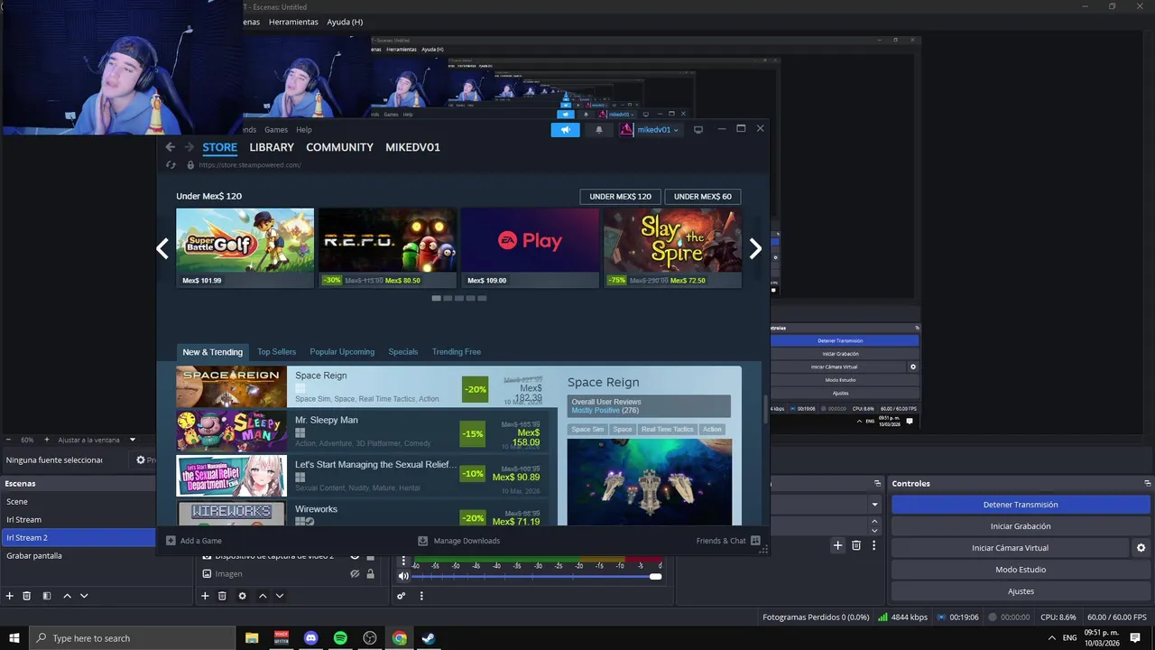Image resolution: width=1155 pixels, height=650 pixels.
Task: Move selected source down
Action: [280, 596]
